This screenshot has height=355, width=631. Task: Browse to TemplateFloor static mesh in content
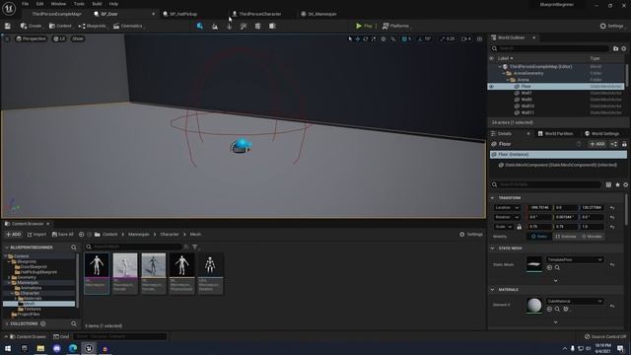click(557, 267)
